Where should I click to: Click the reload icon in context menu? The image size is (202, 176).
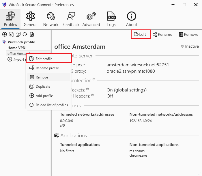32,105
